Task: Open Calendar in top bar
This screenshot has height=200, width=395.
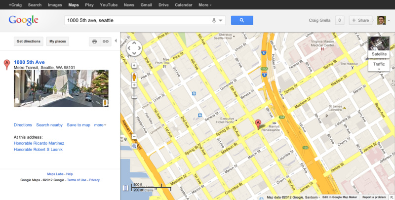Action: point(183,5)
